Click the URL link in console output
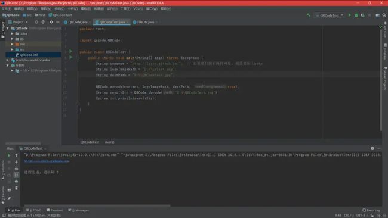 coord(47,161)
